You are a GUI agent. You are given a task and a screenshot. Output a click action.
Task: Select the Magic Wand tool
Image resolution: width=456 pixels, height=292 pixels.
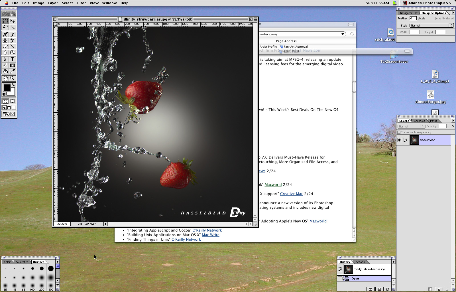(12, 27)
